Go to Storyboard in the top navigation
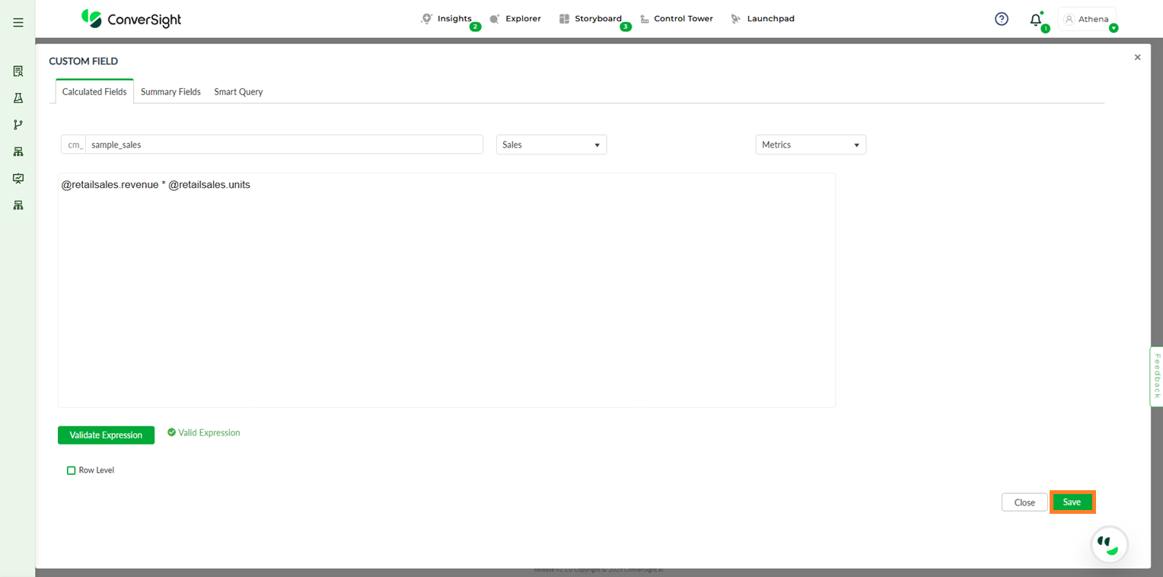Viewport: 1163px width, 577px height. pos(591,19)
